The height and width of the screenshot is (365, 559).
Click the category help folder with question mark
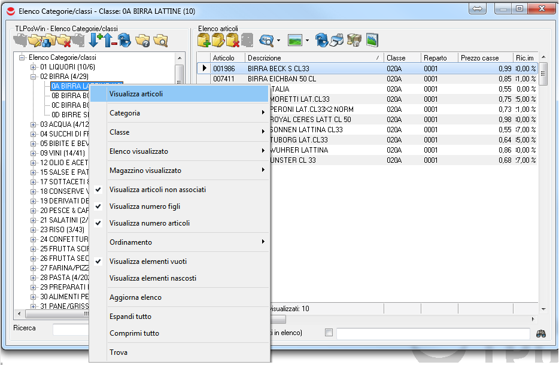(142, 41)
